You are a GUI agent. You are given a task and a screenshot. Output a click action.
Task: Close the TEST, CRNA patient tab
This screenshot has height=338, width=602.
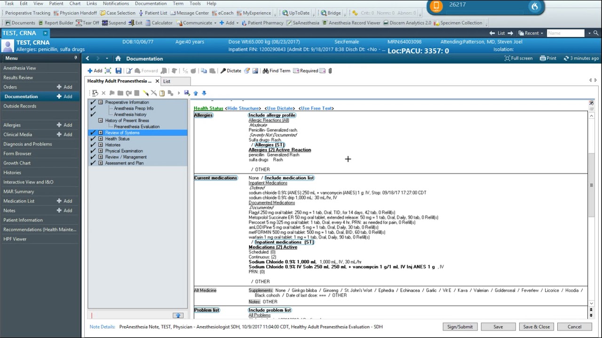(x=45, y=33)
